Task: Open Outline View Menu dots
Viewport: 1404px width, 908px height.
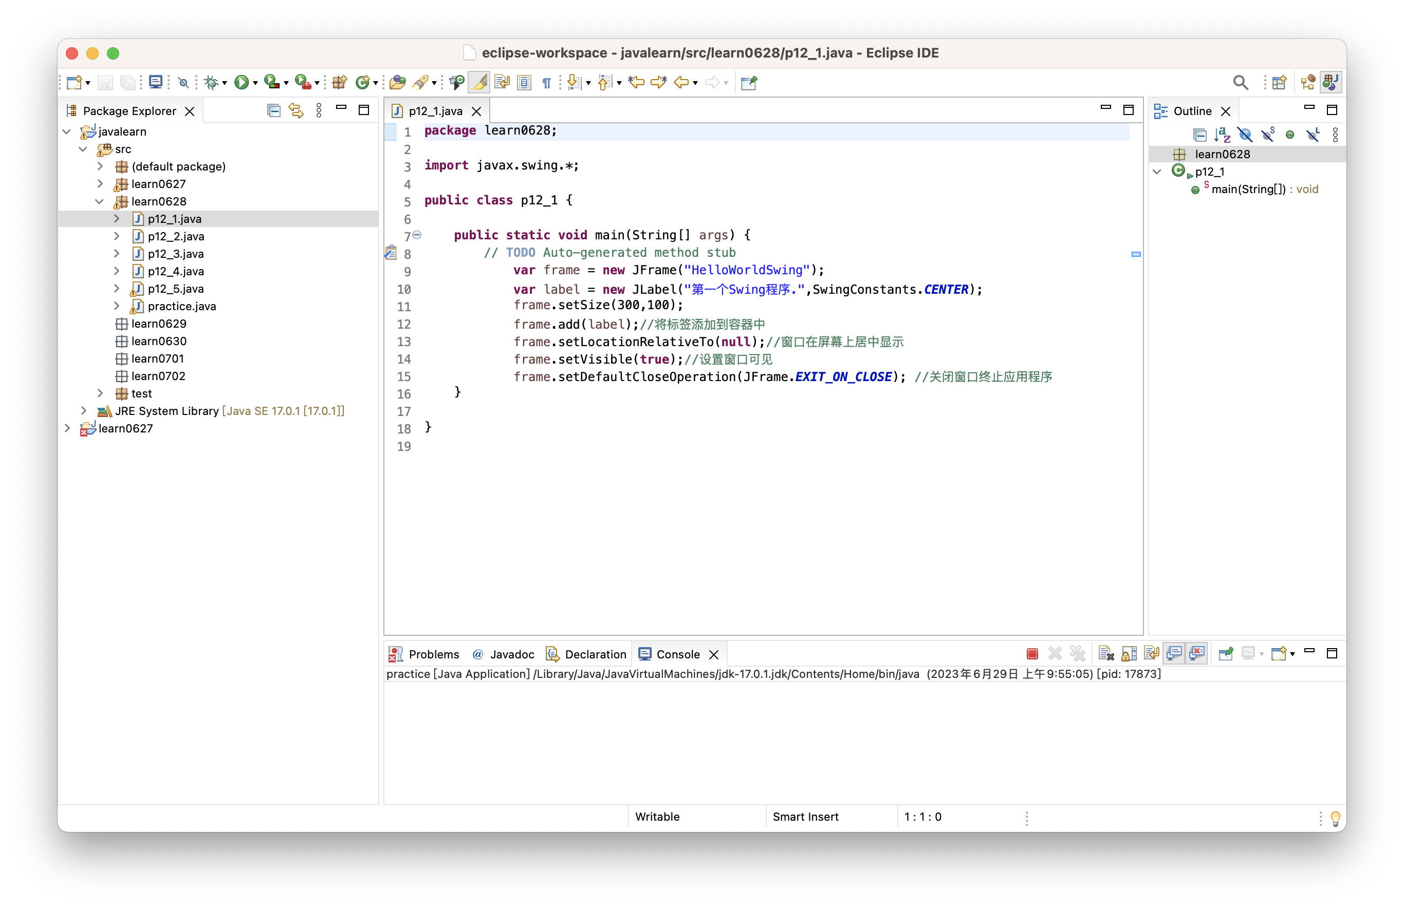Action: point(1335,135)
